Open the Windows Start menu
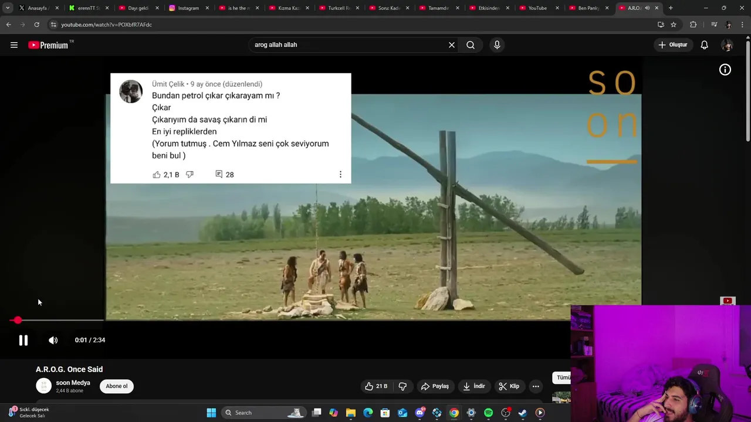The image size is (751, 422). [211, 413]
